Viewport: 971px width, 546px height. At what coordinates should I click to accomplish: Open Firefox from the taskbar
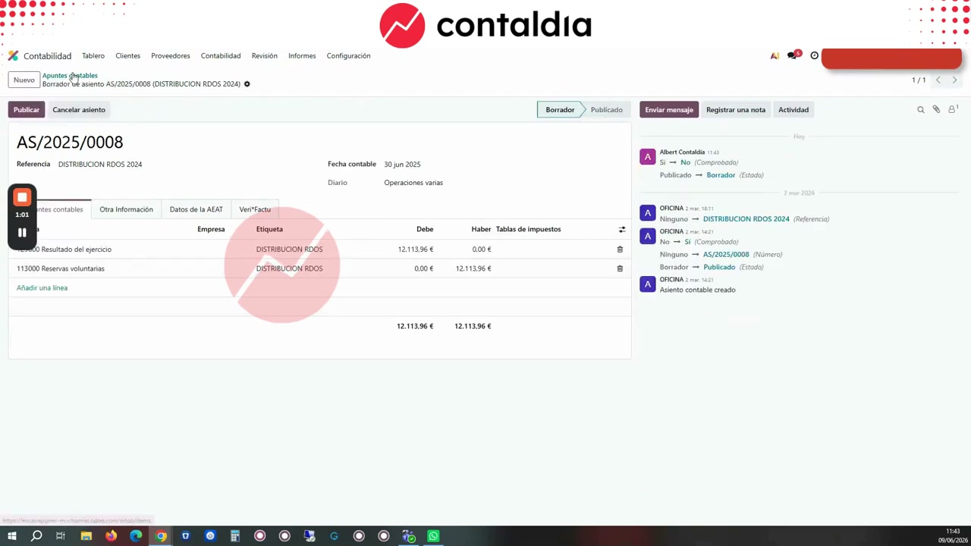pos(111,536)
